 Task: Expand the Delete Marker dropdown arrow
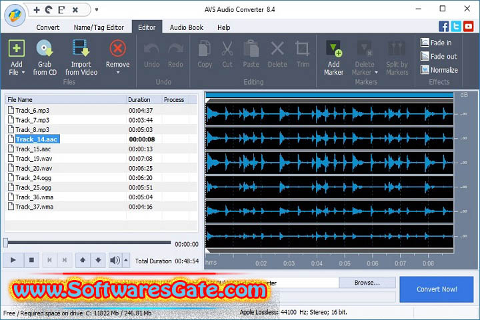tap(376, 73)
